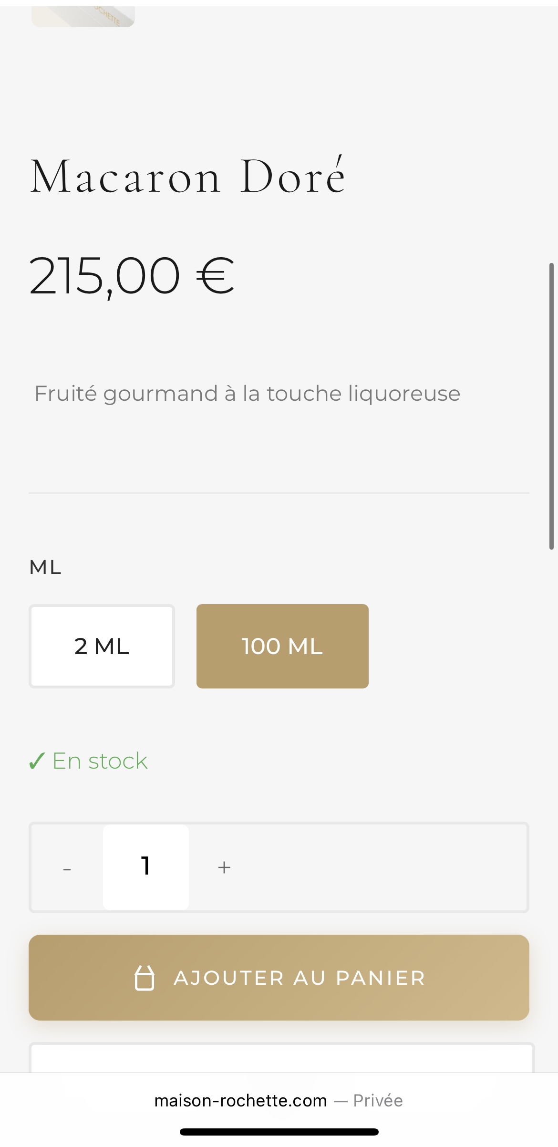This screenshot has height=1147, width=558.
Task: Click the white panel below the cart button
Action: [281, 1058]
